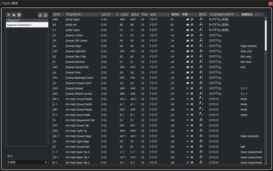Click voice note icon in [Hi-Hat] Open Tip 1 row
Viewport: 273px width, 171px height.
coord(201,157)
